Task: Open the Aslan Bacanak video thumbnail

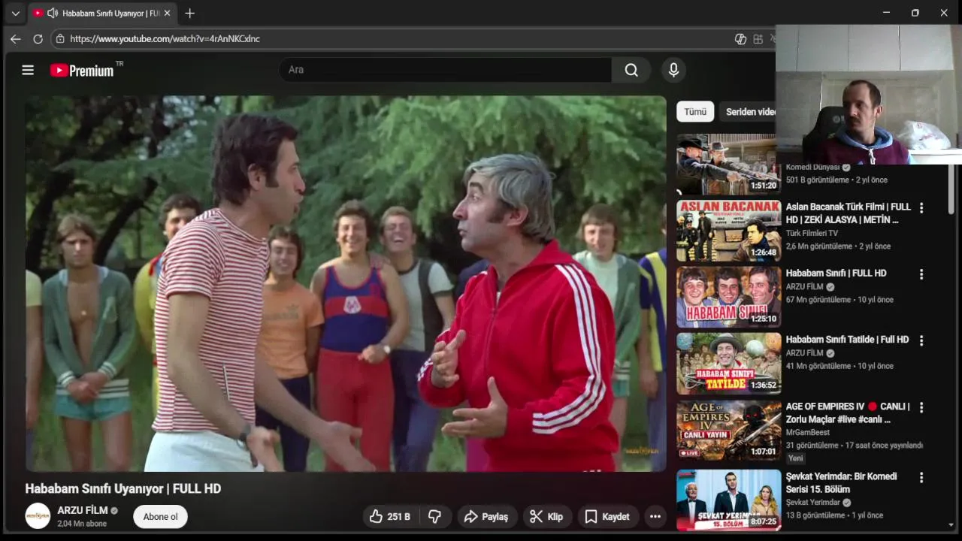Action: click(728, 230)
